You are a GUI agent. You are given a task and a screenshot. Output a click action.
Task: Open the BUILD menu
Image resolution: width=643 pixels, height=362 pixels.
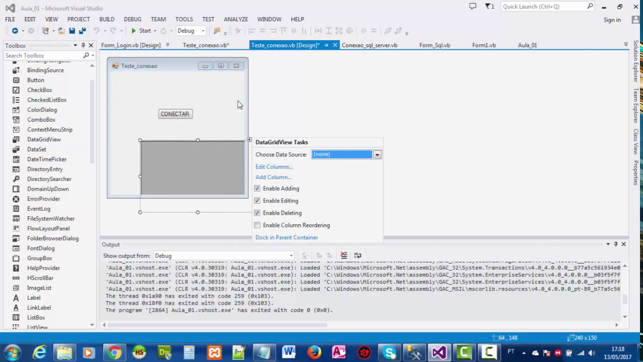pyautogui.click(x=106, y=19)
